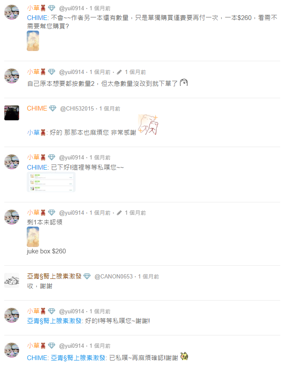Click 亞青§腎上腺素激發 mention in 好的!等等私噗您 reply
Image resolution: width=284 pixels, height=369 pixels.
tap(54, 321)
